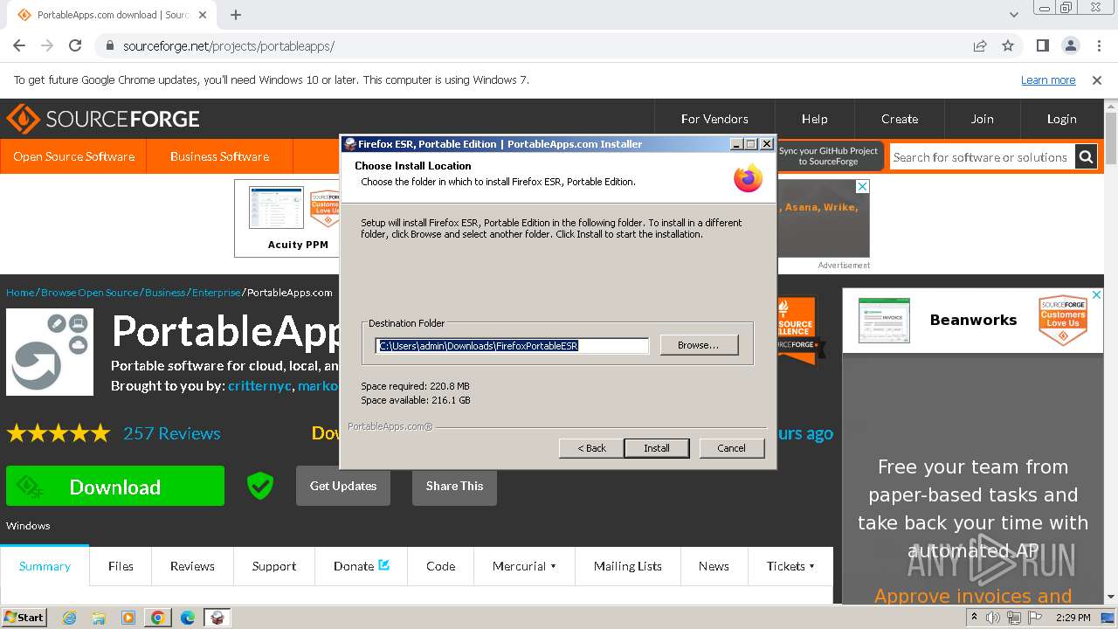
Task: Click the Learn more link
Action: point(1048,79)
